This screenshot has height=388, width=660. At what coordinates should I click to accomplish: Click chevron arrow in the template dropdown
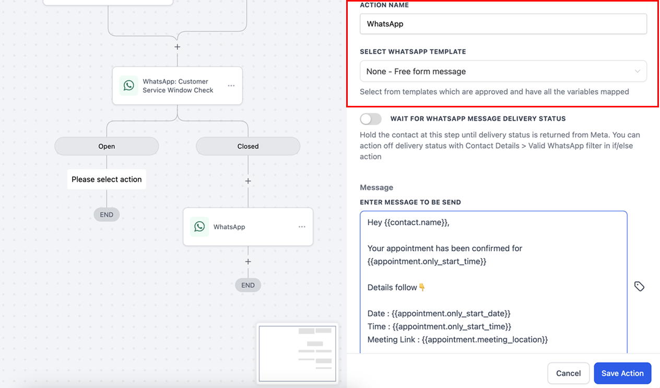pyautogui.click(x=637, y=71)
